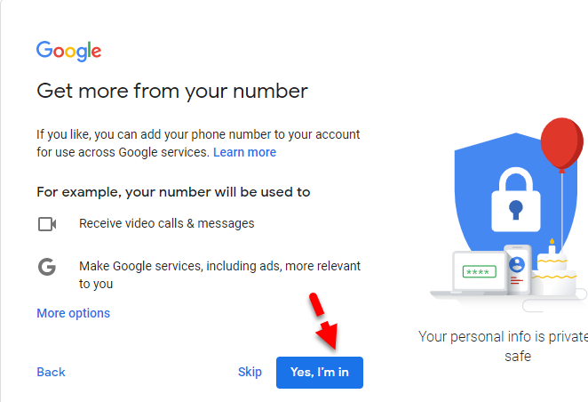The width and height of the screenshot is (588, 402).
Task: Click the red balloon illustration
Action: (561, 144)
